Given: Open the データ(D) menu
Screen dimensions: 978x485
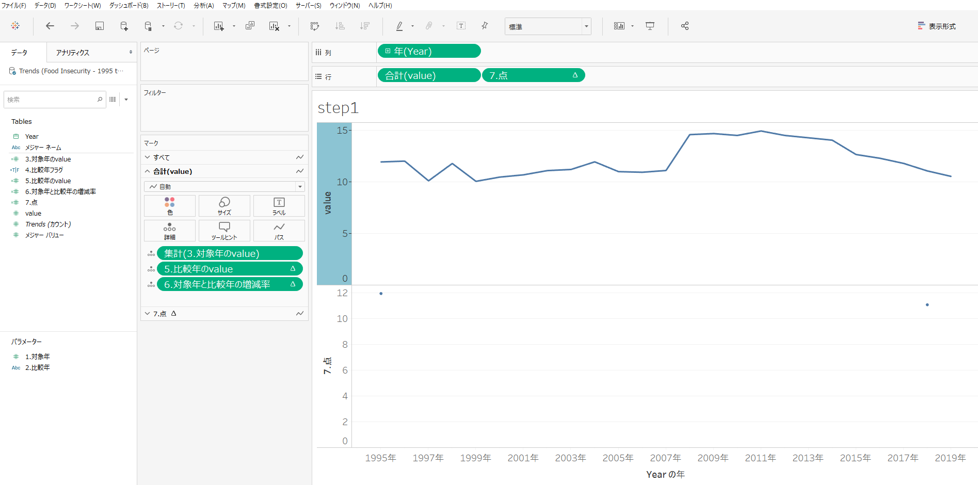Looking at the screenshot, I should coord(45,5).
